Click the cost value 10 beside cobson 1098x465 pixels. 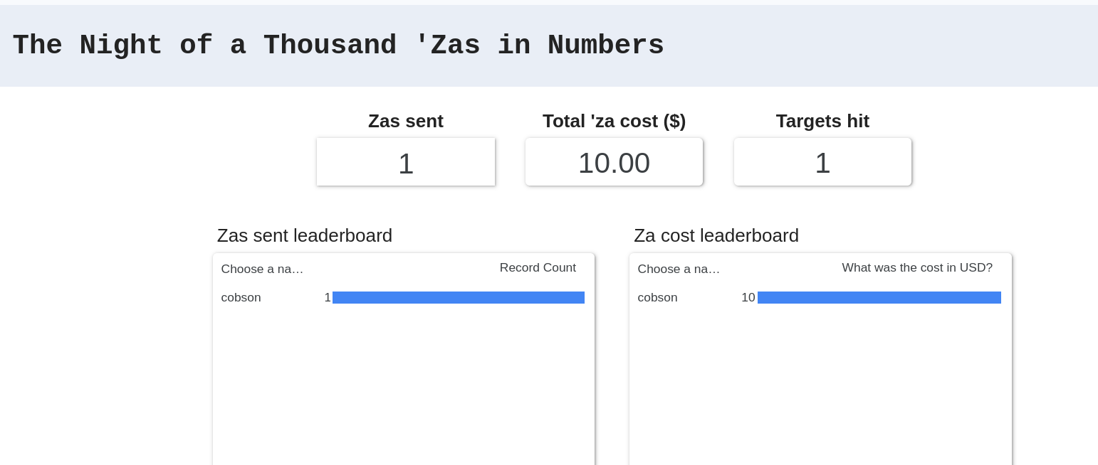(748, 298)
